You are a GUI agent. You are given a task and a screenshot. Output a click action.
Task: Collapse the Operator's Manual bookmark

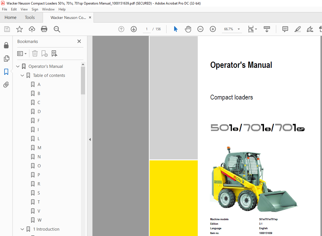coord(18,66)
